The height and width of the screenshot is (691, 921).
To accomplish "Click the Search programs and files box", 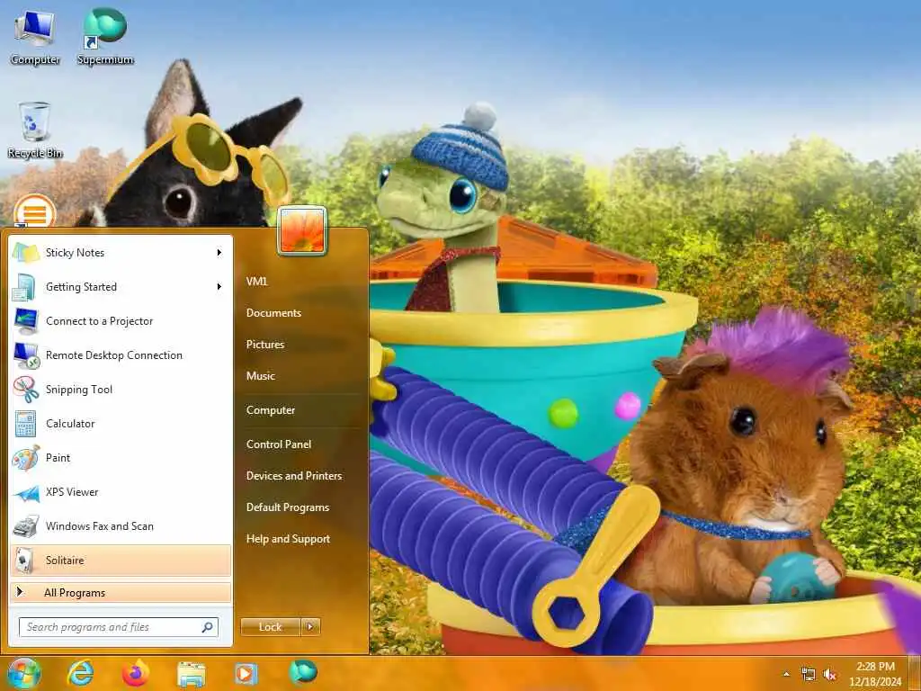I will [x=119, y=627].
